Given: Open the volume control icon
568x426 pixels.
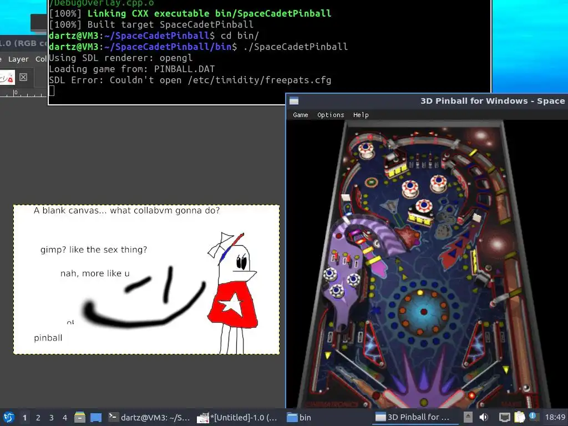Looking at the screenshot, I should pos(484,417).
